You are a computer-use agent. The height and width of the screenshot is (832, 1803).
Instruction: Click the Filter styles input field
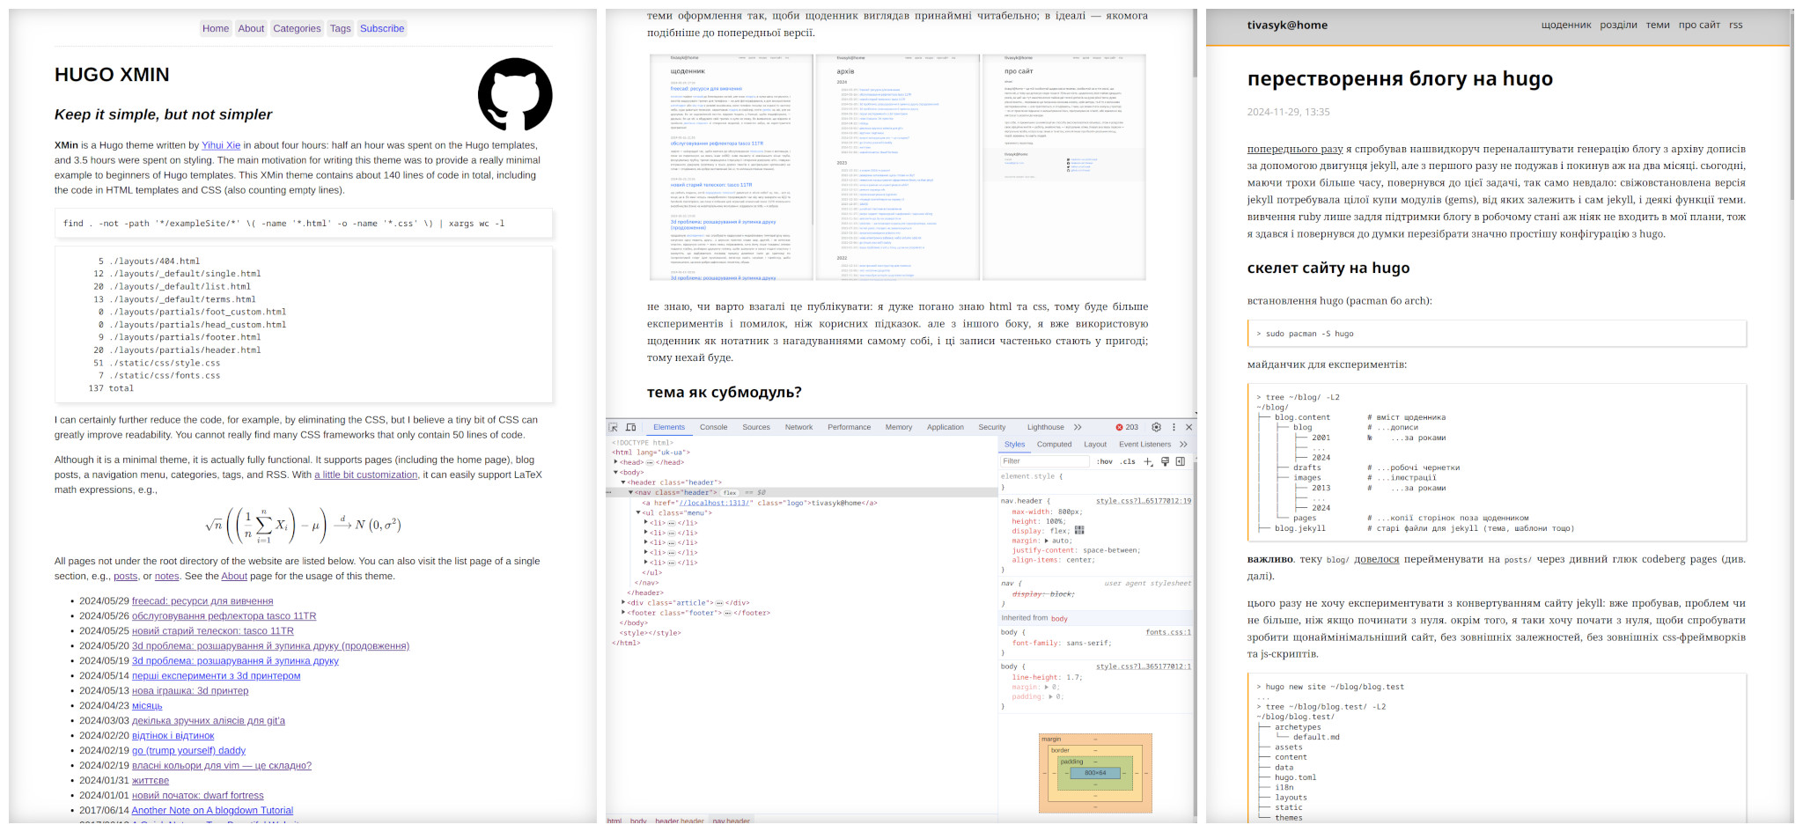tap(1045, 461)
